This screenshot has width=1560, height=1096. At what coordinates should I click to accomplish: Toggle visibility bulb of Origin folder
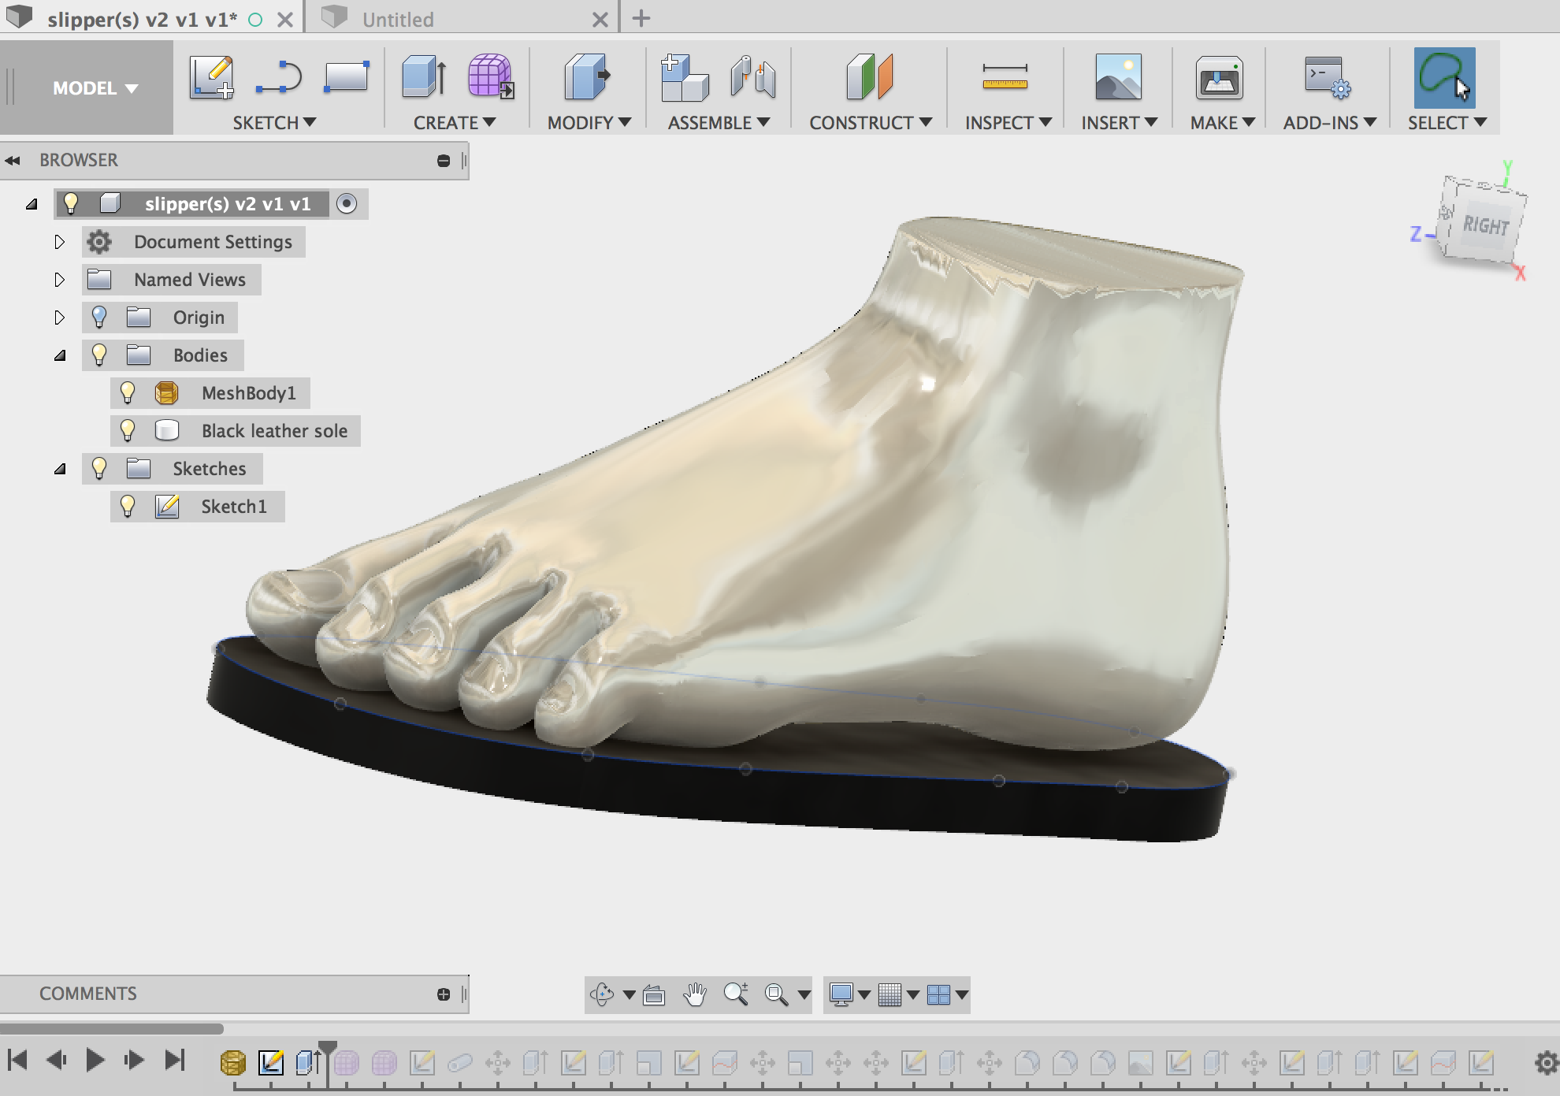pos(99,318)
